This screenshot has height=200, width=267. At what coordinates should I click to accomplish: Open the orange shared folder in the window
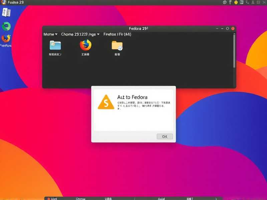[x=116, y=46]
